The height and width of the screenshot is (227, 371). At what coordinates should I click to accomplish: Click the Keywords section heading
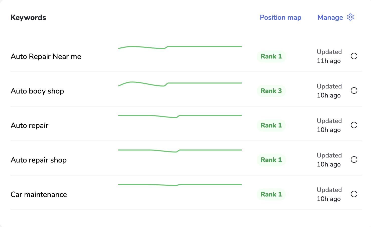pyautogui.click(x=28, y=17)
